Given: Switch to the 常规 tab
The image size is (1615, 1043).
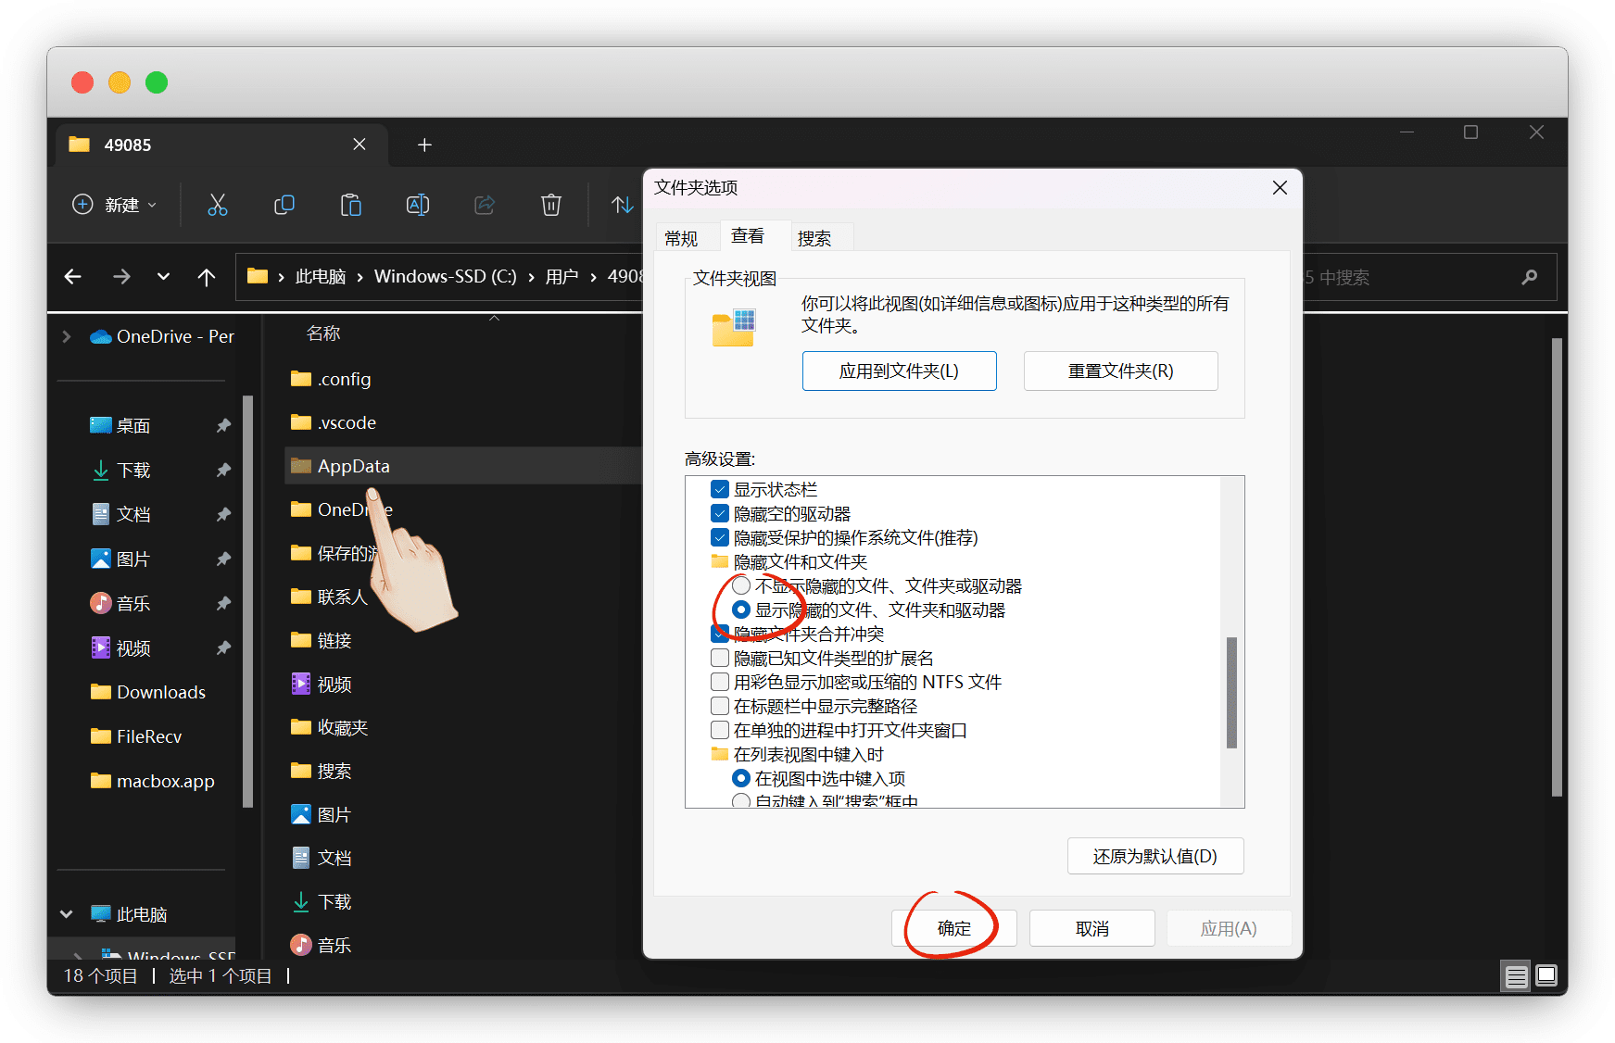Looking at the screenshot, I should pos(681,238).
